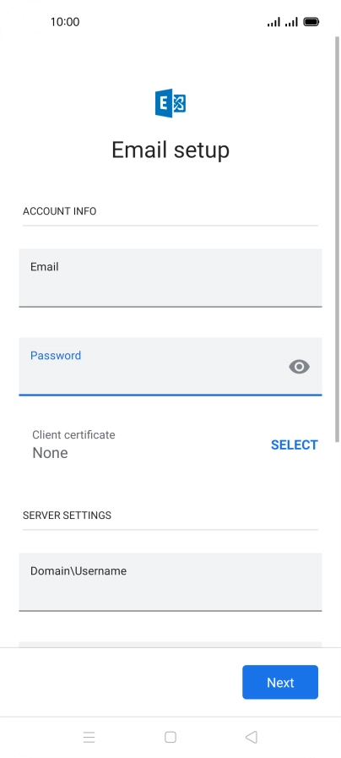The height and width of the screenshot is (758, 341).
Task: Tap the ACCOUNT INFO section header
Action: [59, 211]
